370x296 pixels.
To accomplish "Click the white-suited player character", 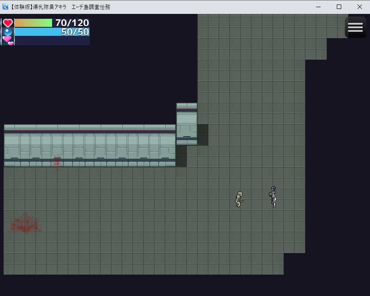I will pos(273,197).
